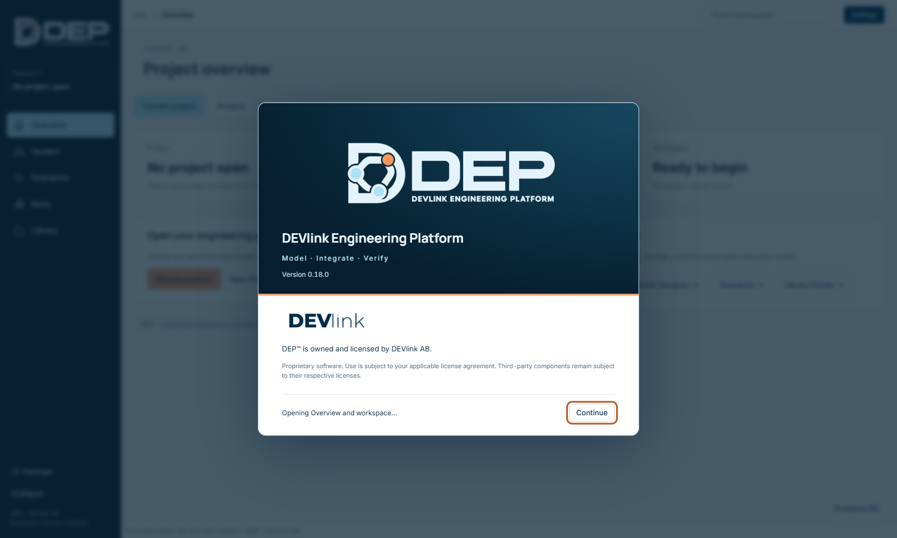Image resolution: width=897 pixels, height=538 pixels.
Task: Click the Overview icon in the background sidebar
Action: coord(20,125)
